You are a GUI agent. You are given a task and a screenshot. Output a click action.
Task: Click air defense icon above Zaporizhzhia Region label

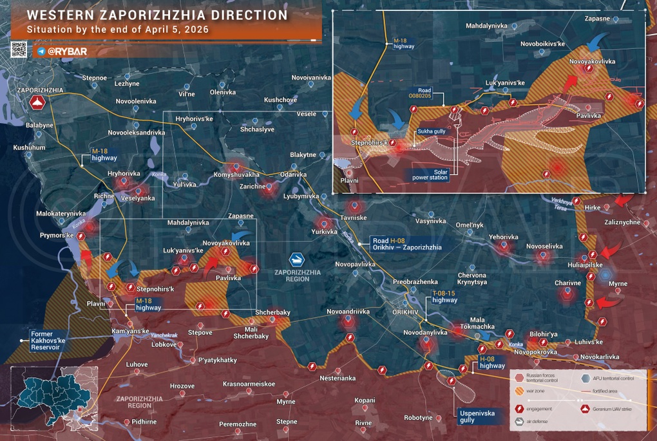tap(298, 259)
